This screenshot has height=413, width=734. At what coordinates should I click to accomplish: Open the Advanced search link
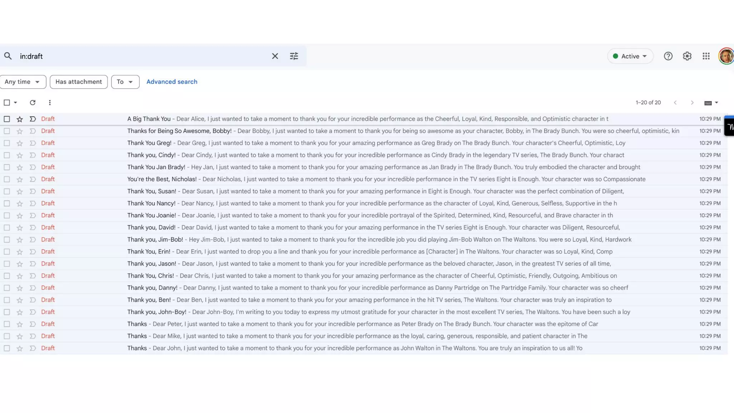172,82
